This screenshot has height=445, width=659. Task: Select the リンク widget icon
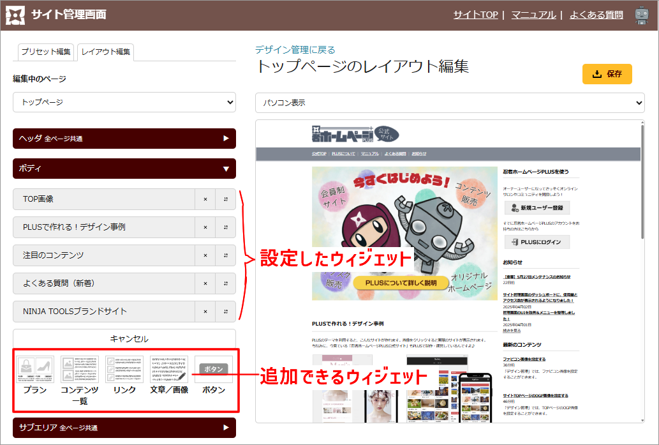pyautogui.click(x=124, y=370)
